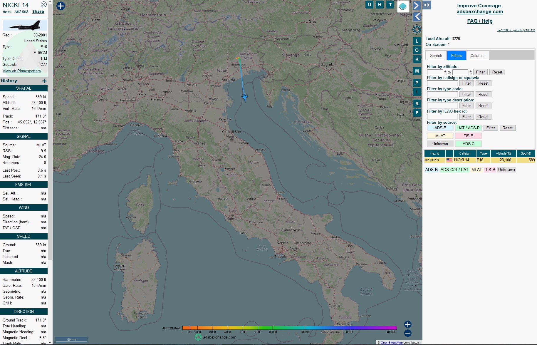
Task: Reset the type description filter
Action: [483, 105]
